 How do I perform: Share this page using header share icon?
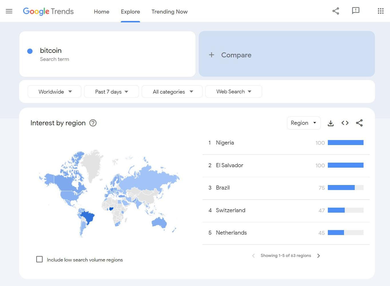point(336,11)
